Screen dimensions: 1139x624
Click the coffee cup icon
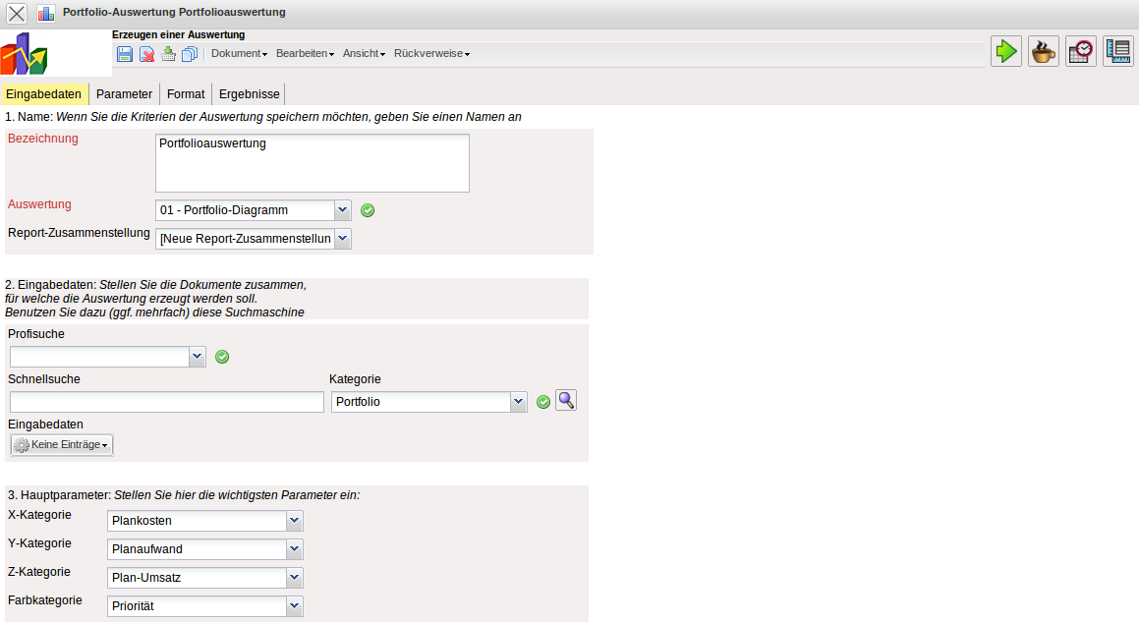pos(1044,51)
